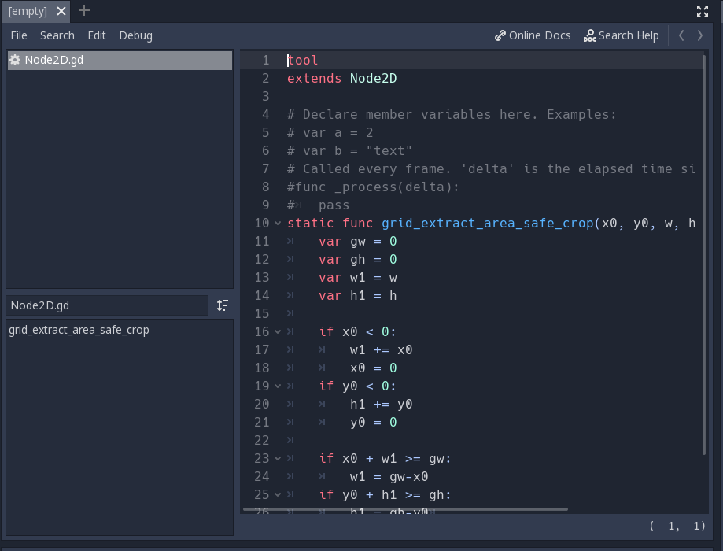The width and height of the screenshot is (723, 551).
Task: Open the Edit menu
Action: coord(96,35)
